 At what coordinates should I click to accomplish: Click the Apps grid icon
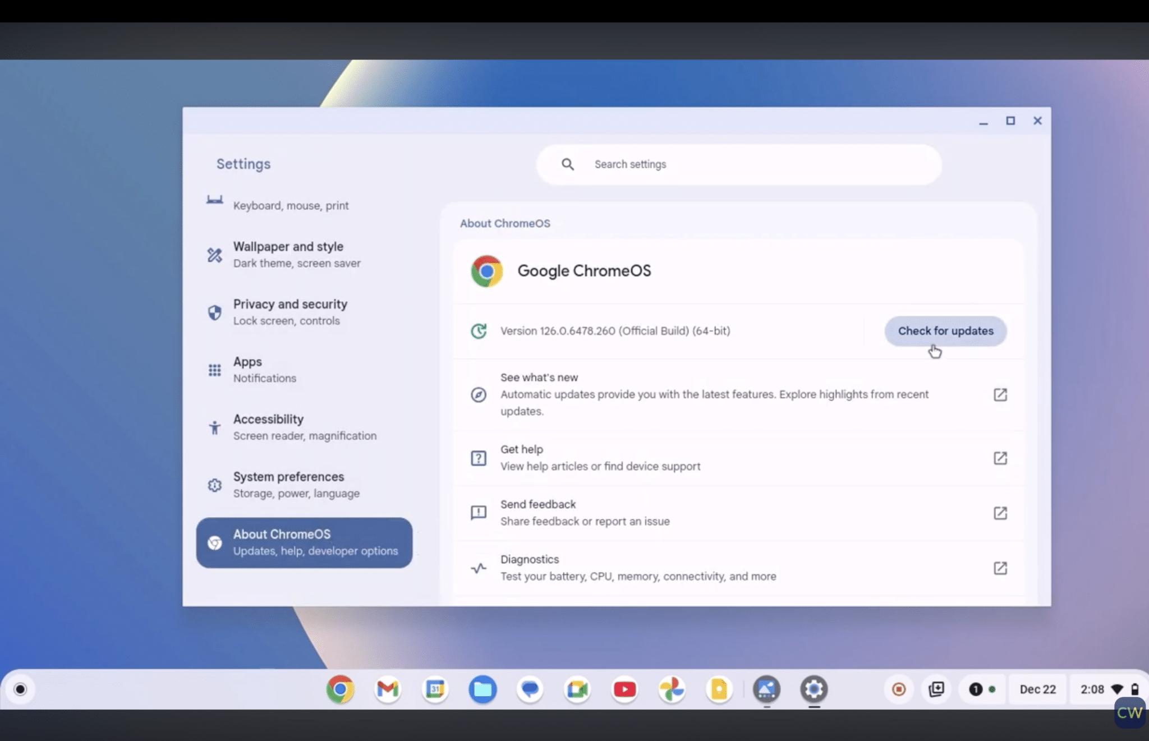point(214,370)
